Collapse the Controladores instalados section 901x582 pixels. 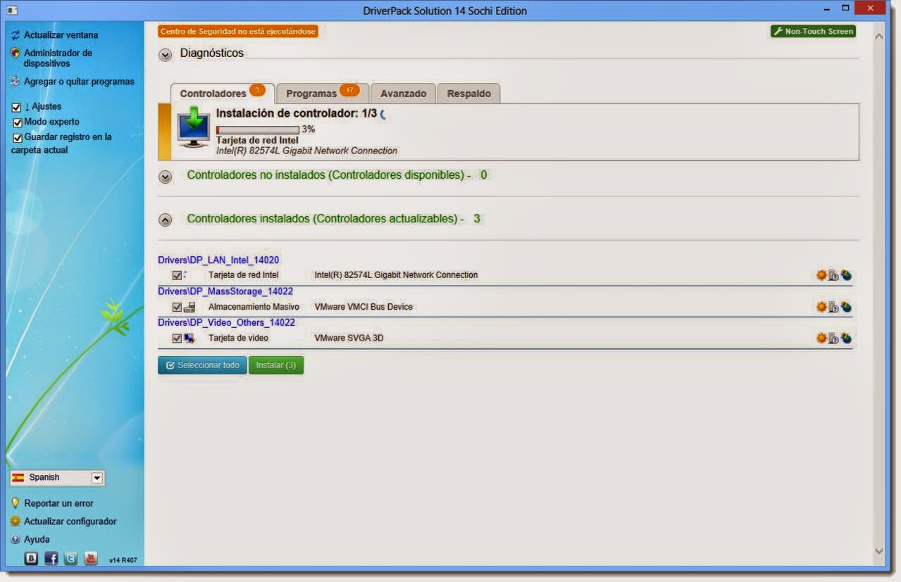click(165, 220)
